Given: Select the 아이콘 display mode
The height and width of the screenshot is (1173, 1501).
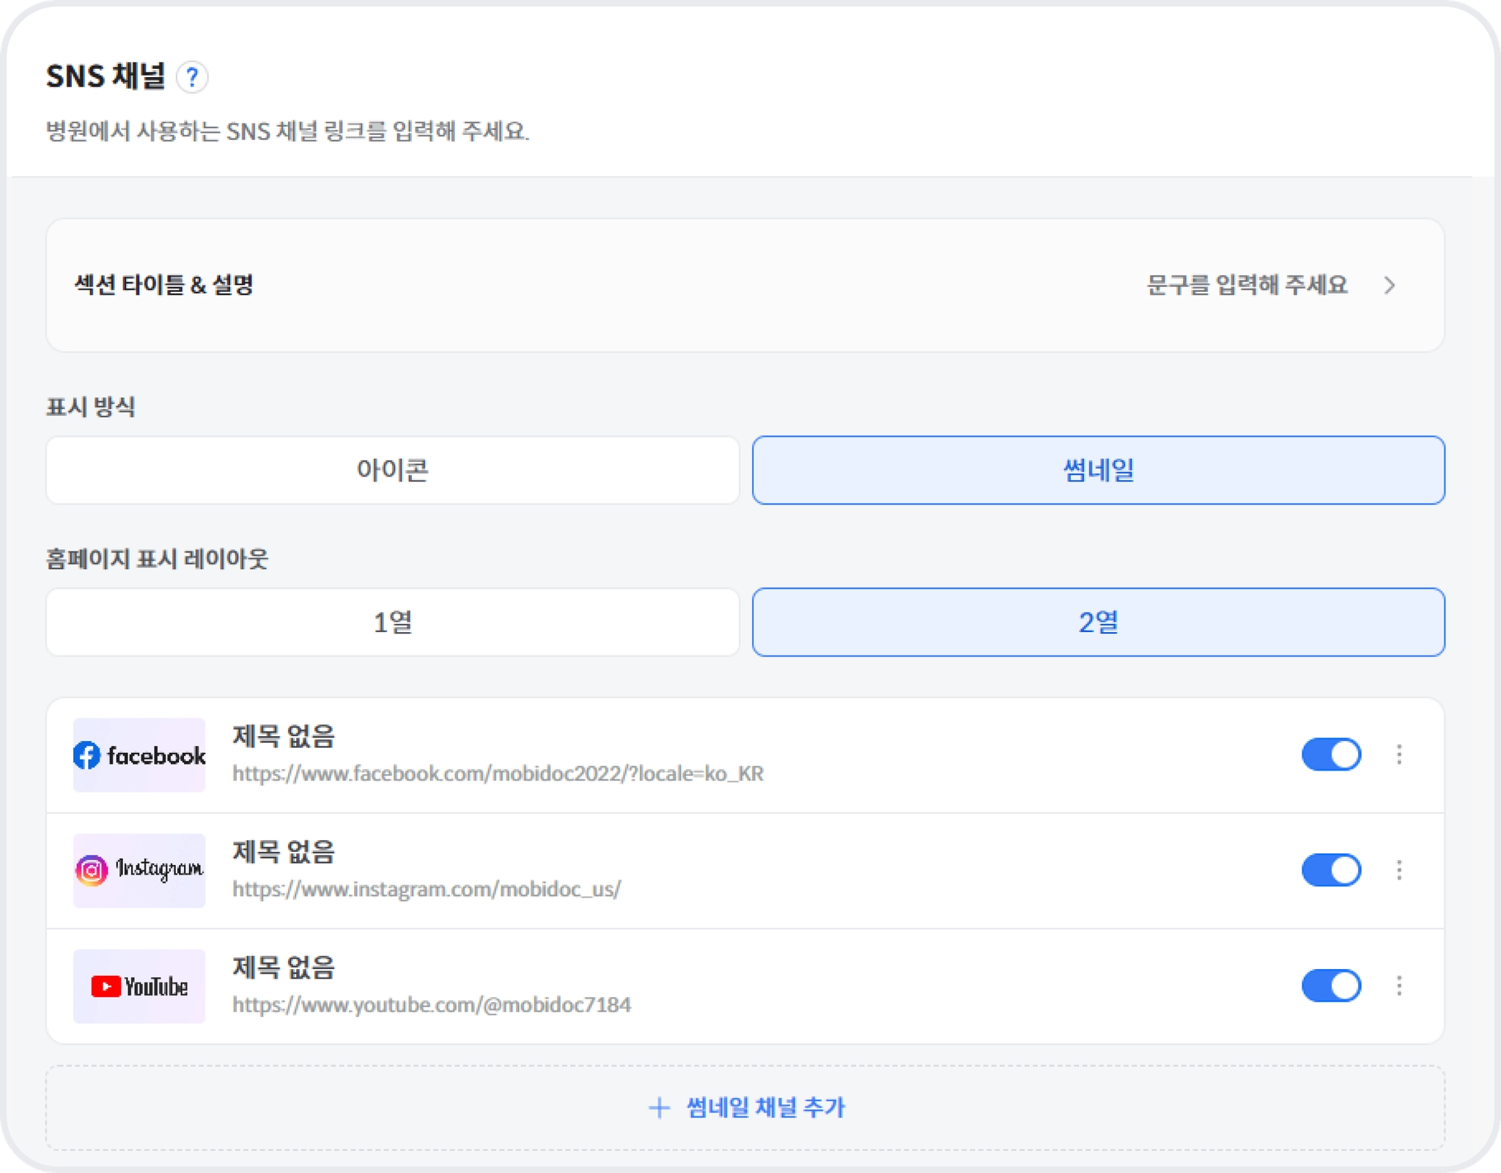Looking at the screenshot, I should coord(392,470).
